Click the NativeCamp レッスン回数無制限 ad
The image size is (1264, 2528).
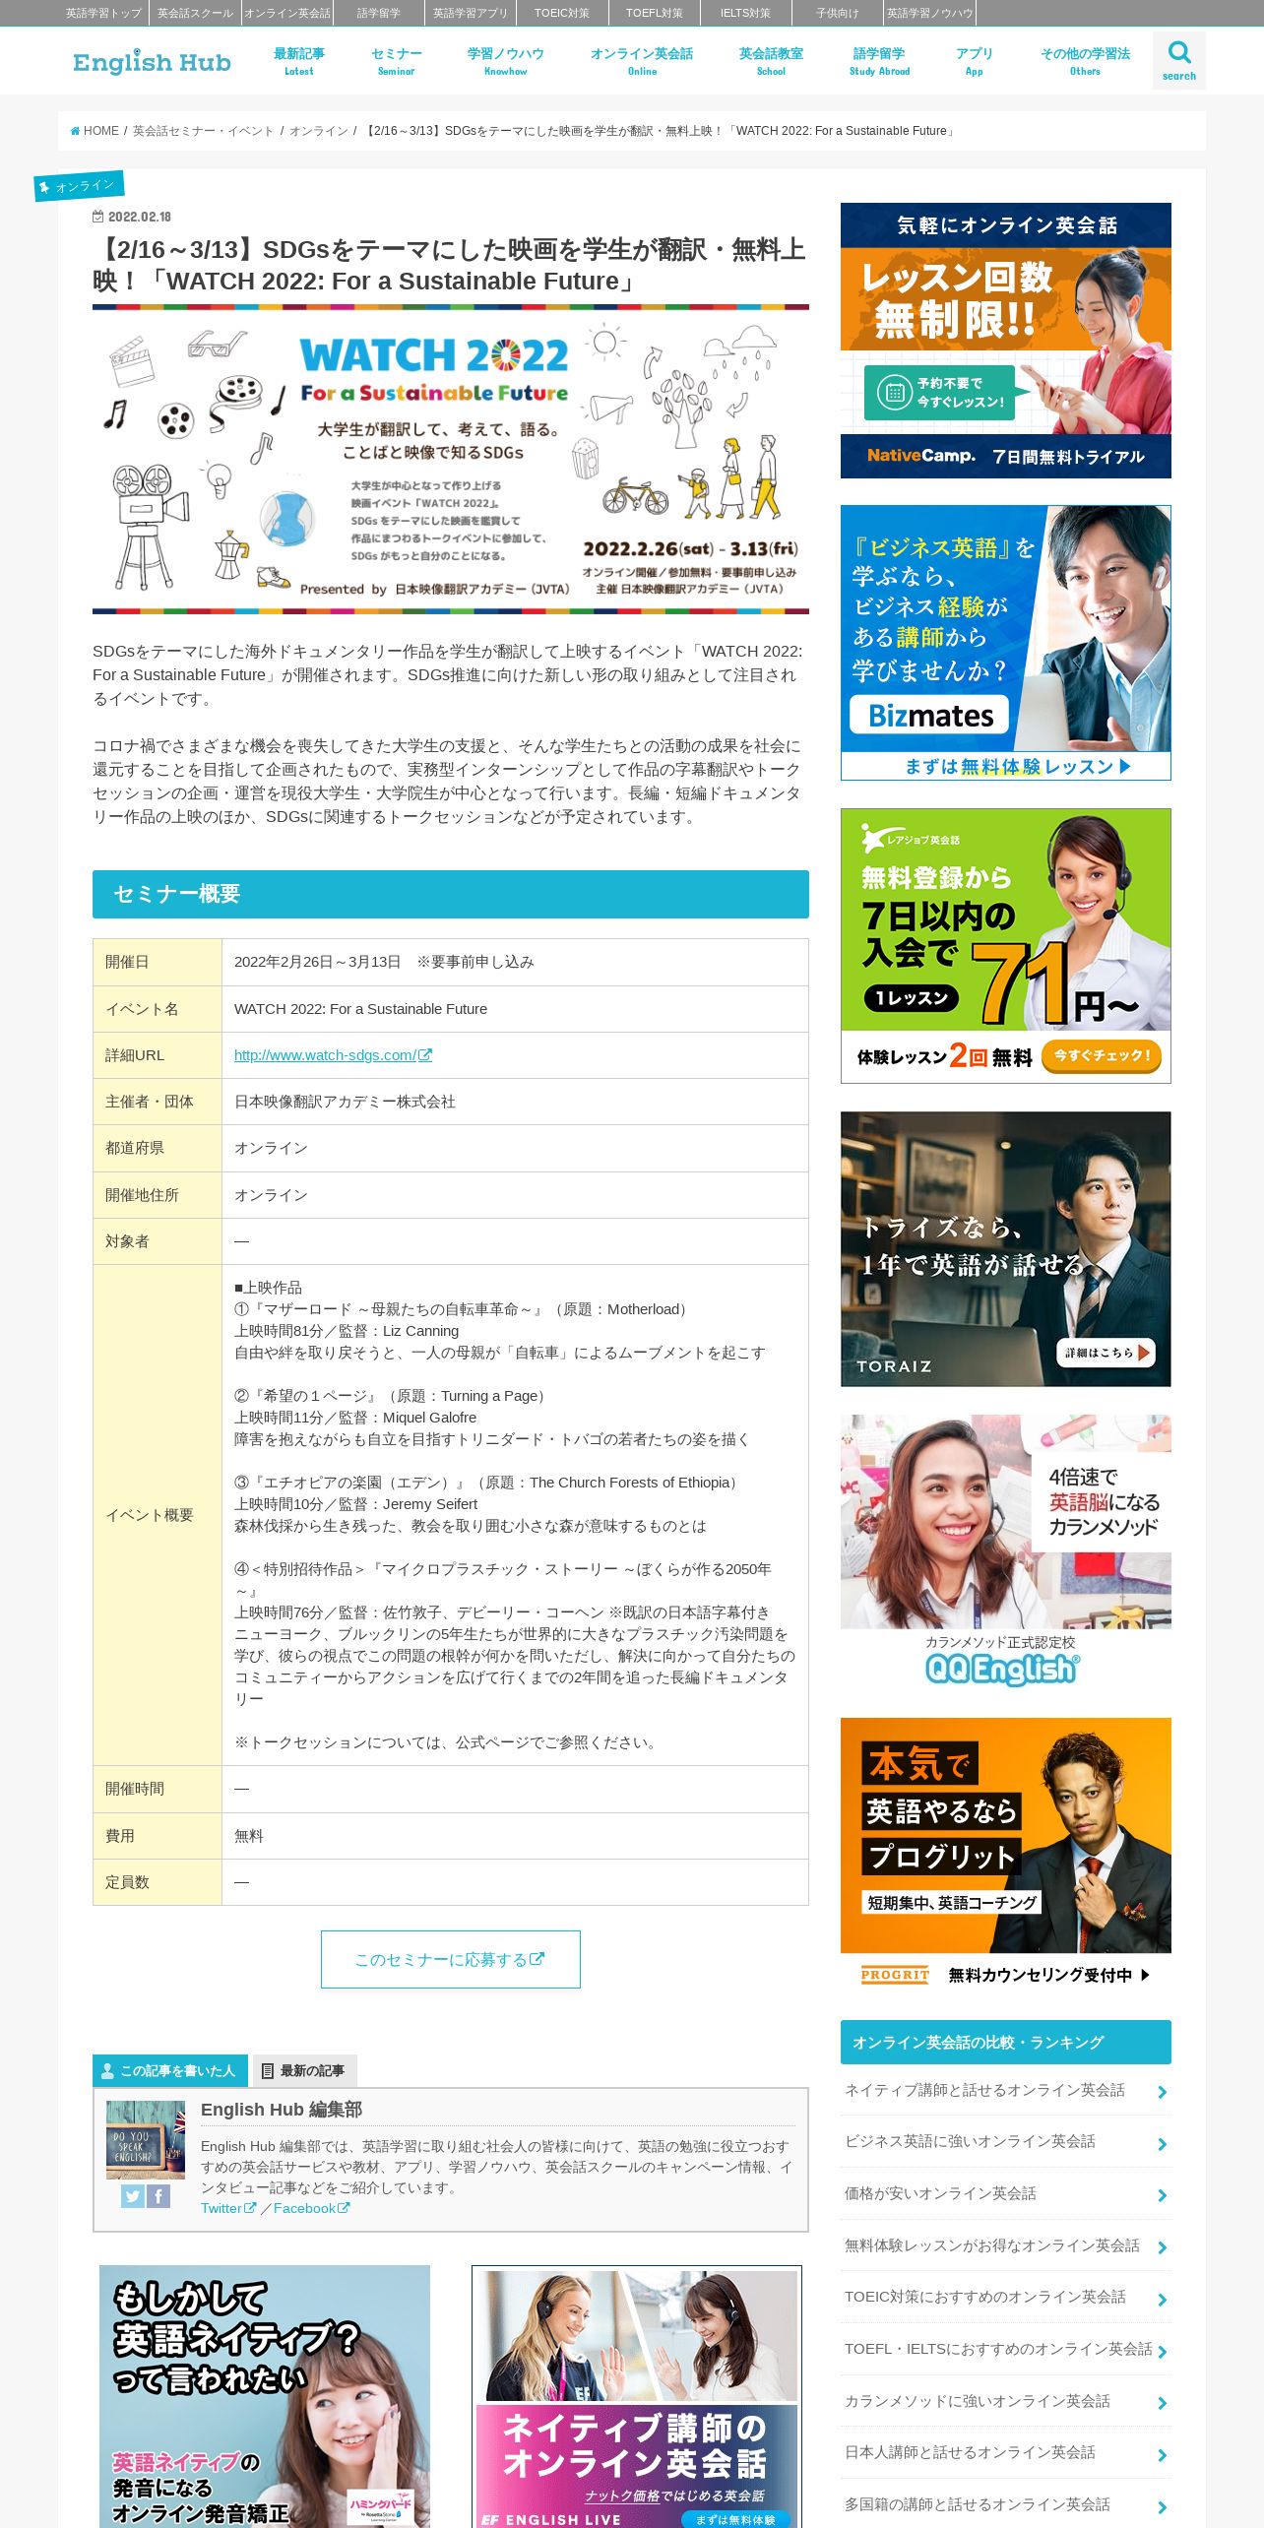pos(1006,341)
